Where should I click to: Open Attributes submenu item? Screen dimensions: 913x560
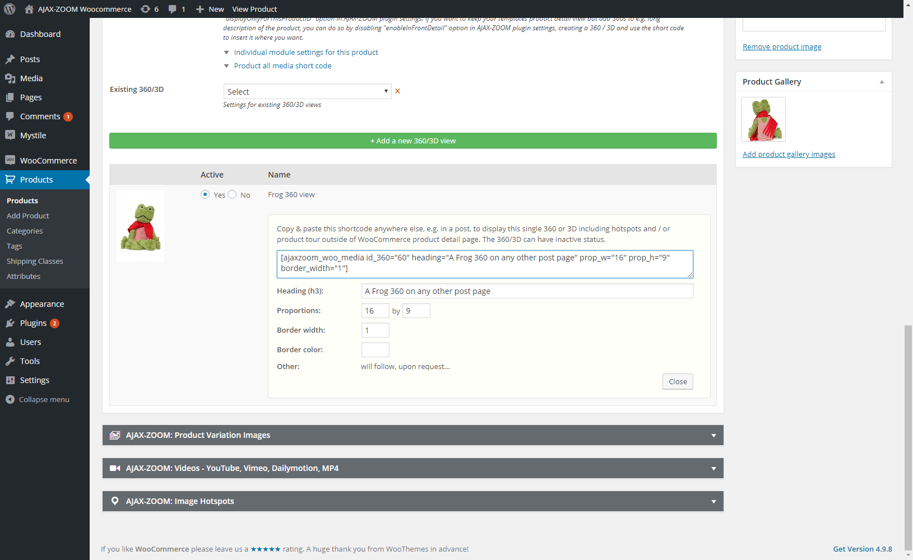point(24,276)
